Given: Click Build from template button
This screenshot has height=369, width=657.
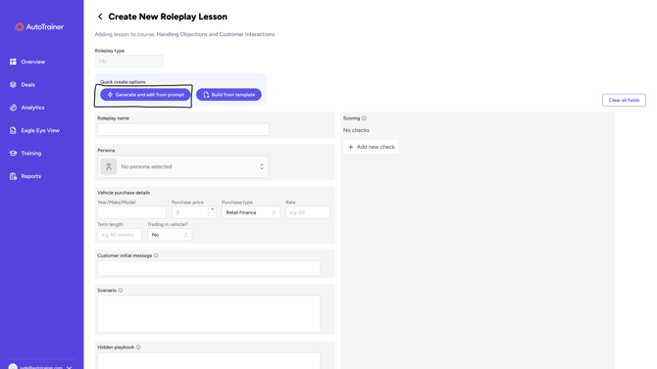Looking at the screenshot, I should (228, 95).
